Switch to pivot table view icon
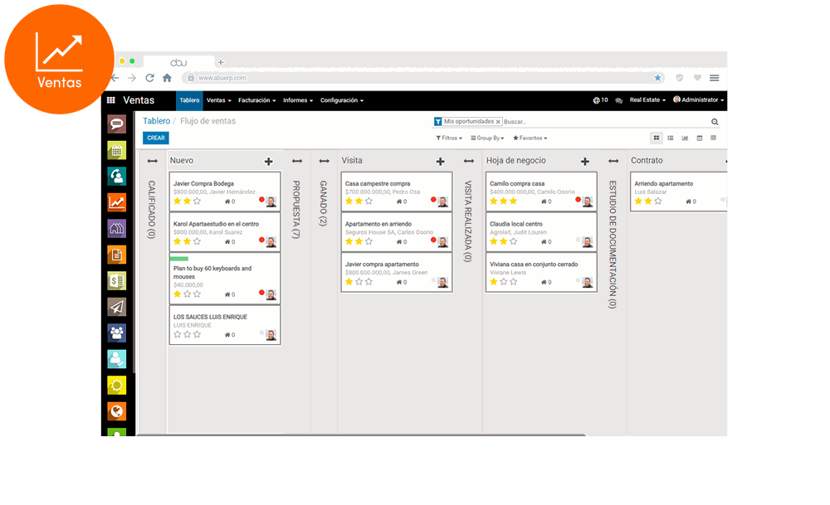The height and width of the screenshot is (505, 830). [x=714, y=138]
